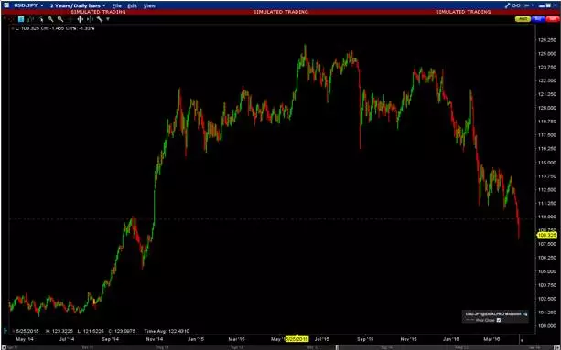
Task: Toggle the Prior Close checkbox in legend
Action: coord(499,320)
